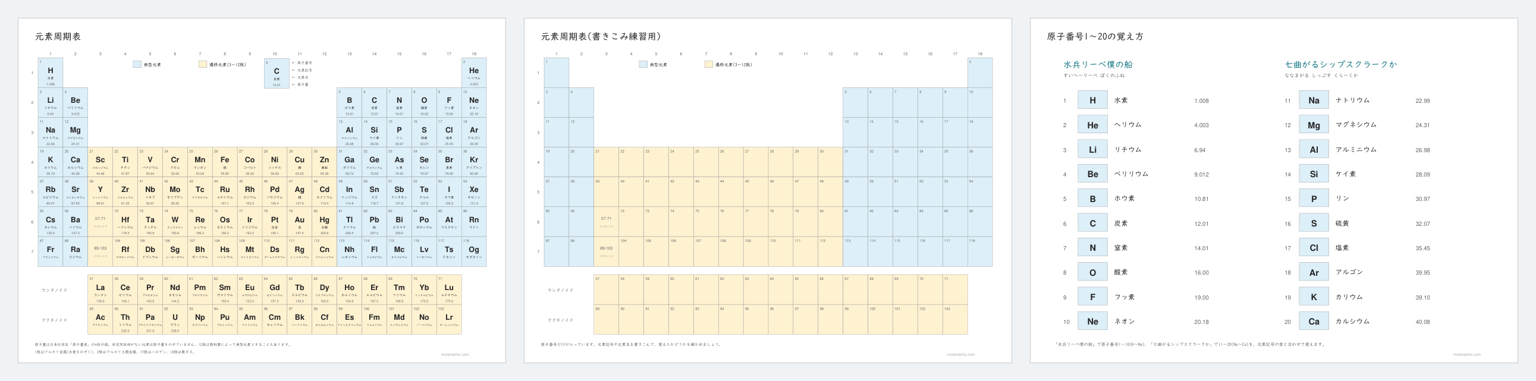Image resolution: width=1536 pixels, height=381 pixels.
Task: Click the yellow 遷移元素 legend swatch on the first page
Action: [203, 64]
